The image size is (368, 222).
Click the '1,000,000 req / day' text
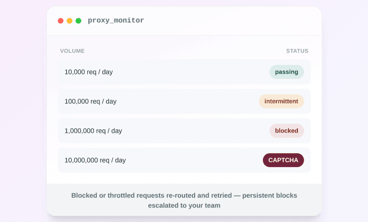coord(93,131)
